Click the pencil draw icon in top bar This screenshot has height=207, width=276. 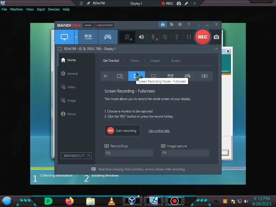pos(187,3)
